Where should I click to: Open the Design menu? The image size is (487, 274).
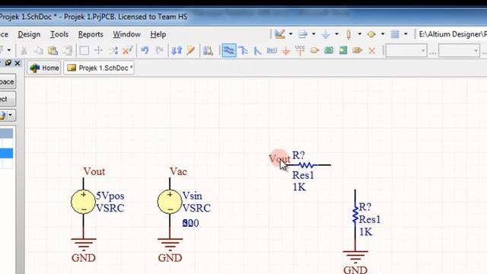(29, 34)
